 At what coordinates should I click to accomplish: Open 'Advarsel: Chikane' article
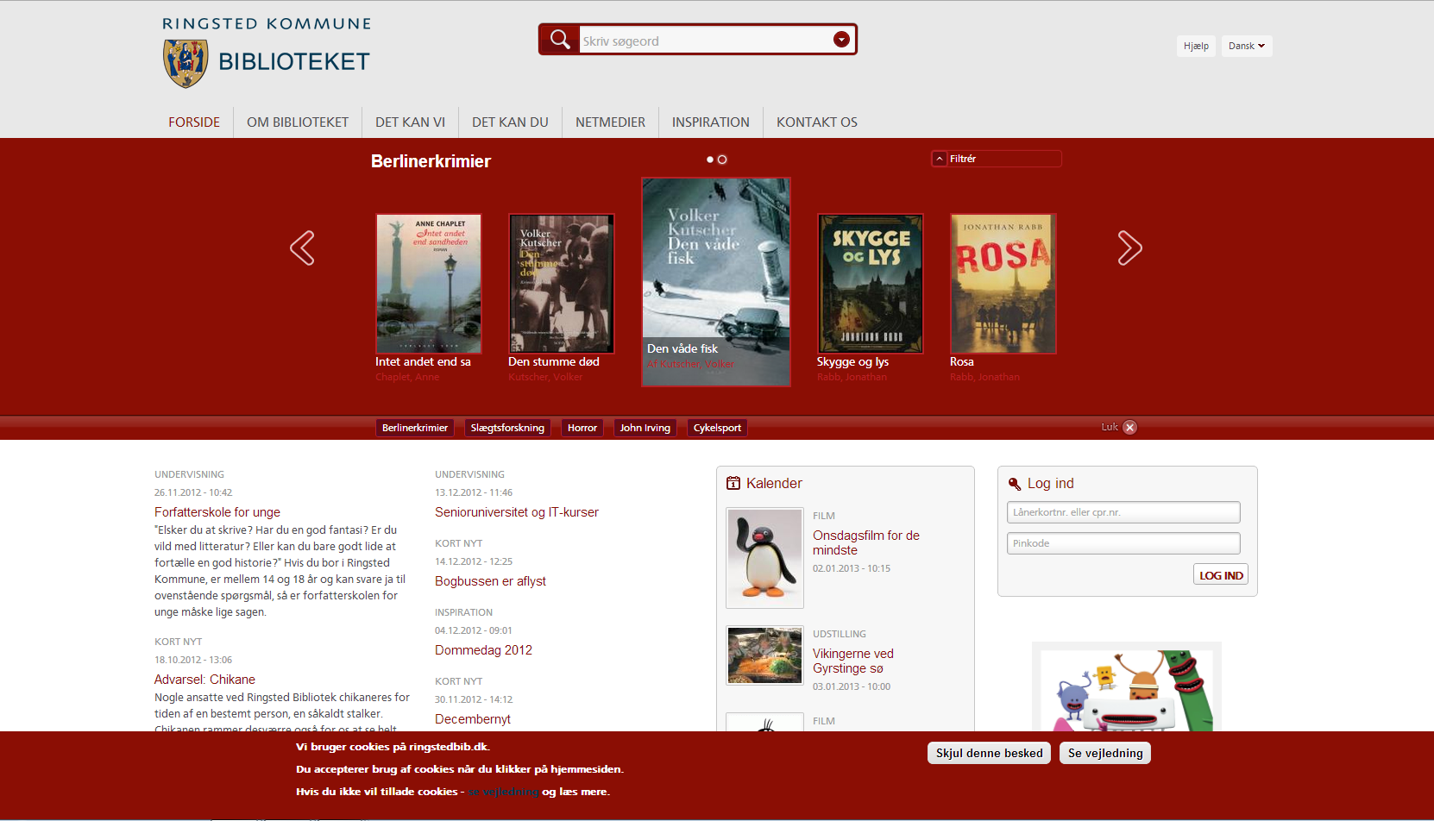tap(204, 680)
